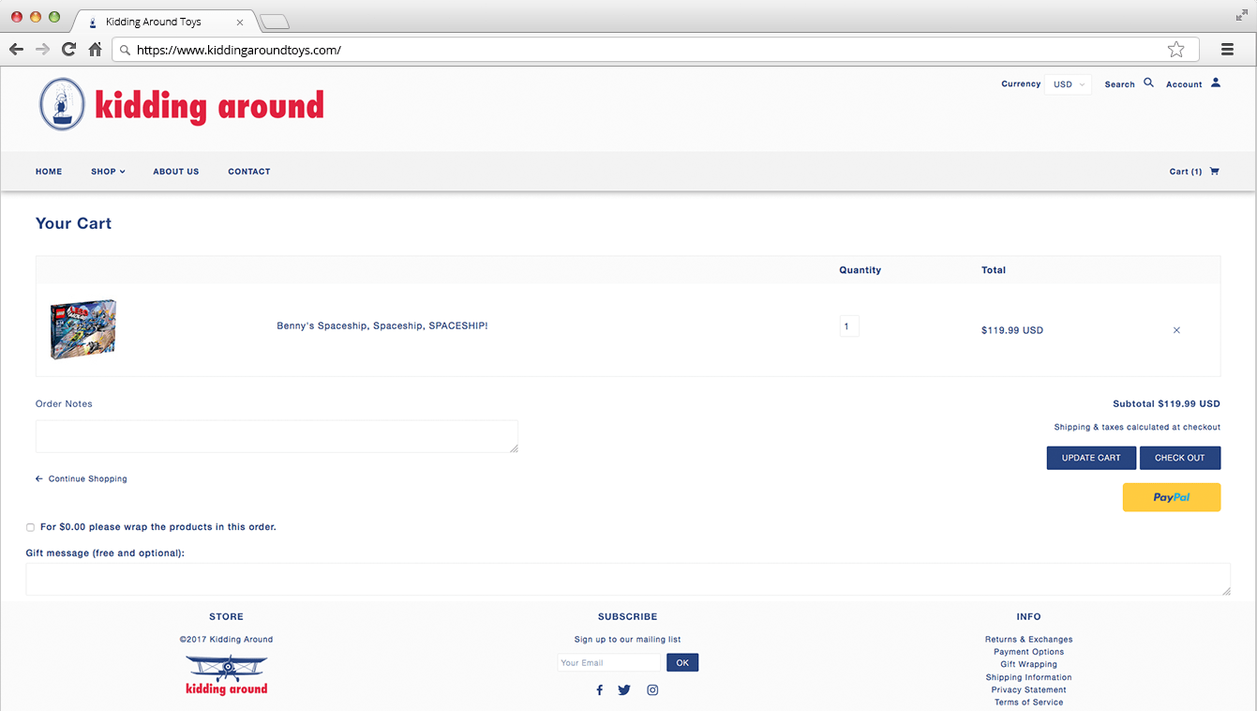This screenshot has height=711, width=1257.
Task: Click the Subtotal $119.99 USD text
Action: pyautogui.click(x=1166, y=404)
